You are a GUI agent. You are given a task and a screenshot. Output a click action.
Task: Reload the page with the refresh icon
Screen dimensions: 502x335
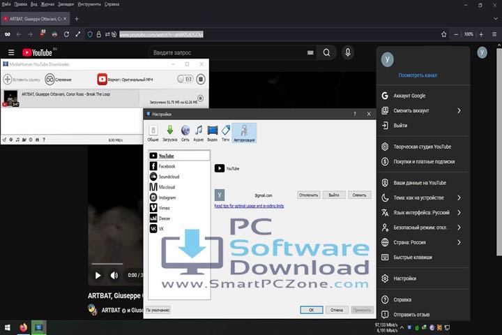[x=66, y=34]
